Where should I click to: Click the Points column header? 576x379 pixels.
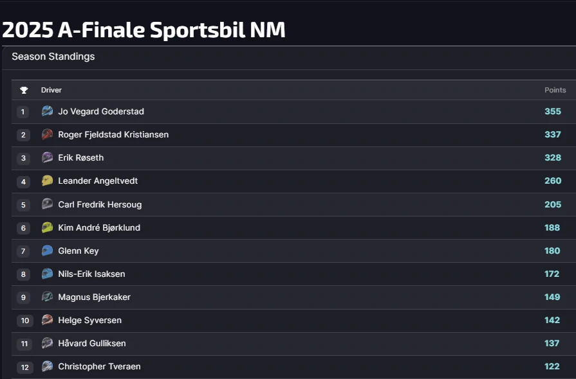pyautogui.click(x=555, y=90)
